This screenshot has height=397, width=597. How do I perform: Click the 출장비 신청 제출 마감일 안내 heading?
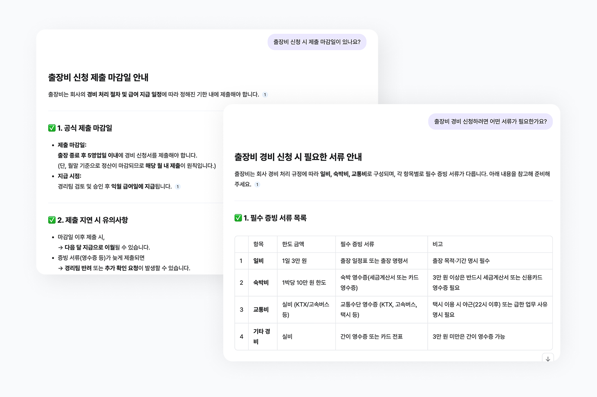99,78
